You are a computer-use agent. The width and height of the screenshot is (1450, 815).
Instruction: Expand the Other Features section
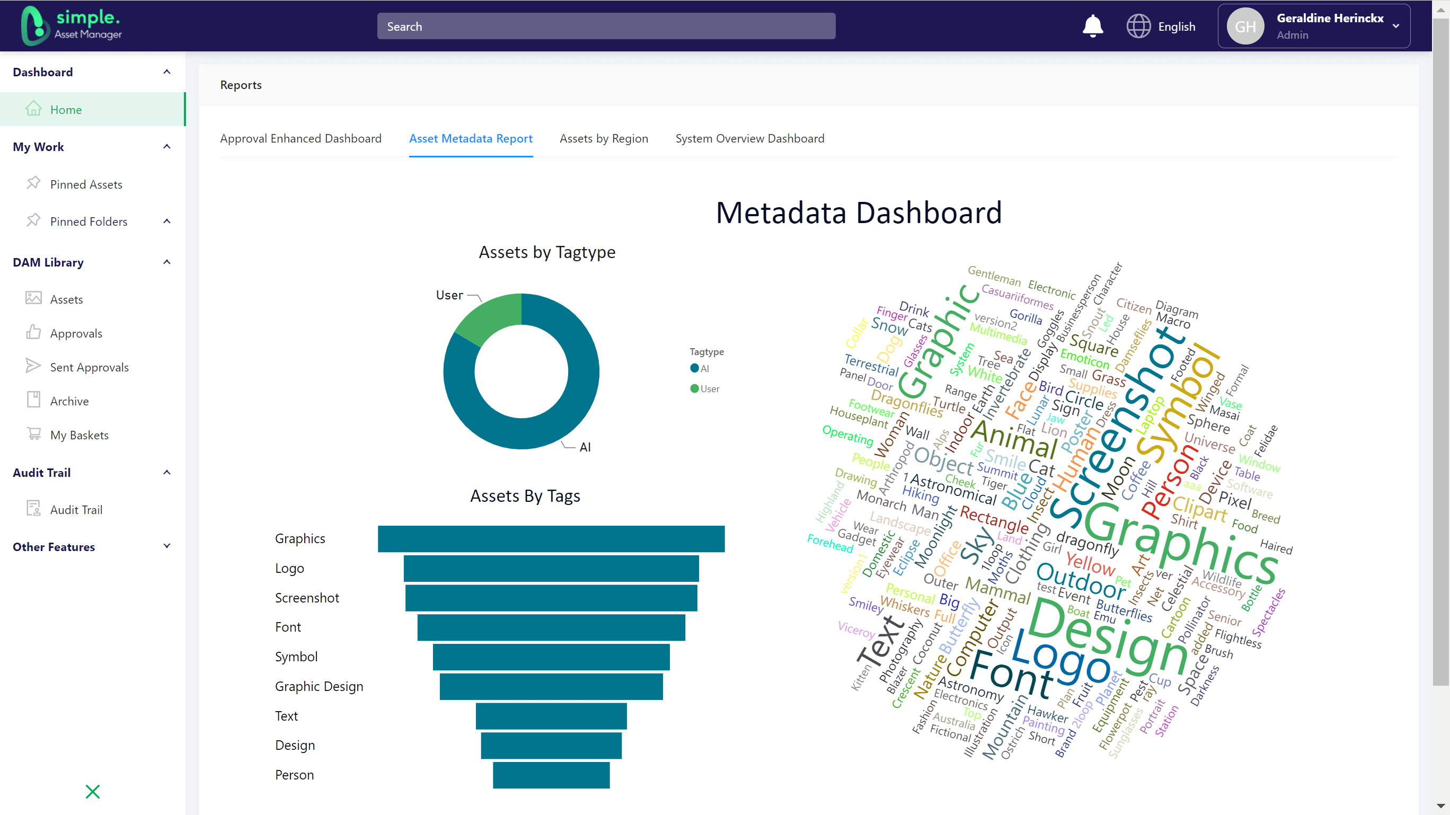click(x=166, y=546)
